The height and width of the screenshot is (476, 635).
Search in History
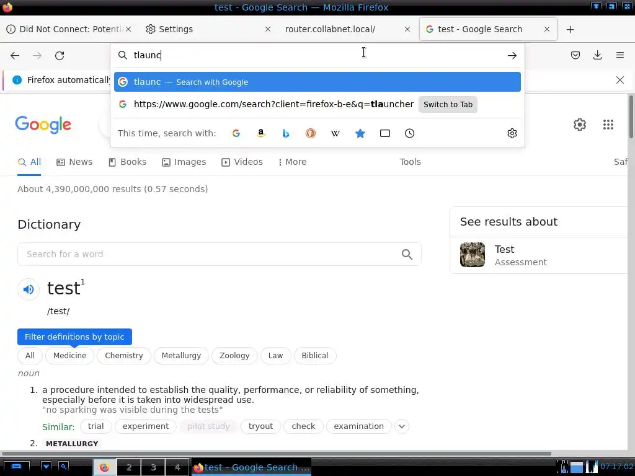point(409,133)
